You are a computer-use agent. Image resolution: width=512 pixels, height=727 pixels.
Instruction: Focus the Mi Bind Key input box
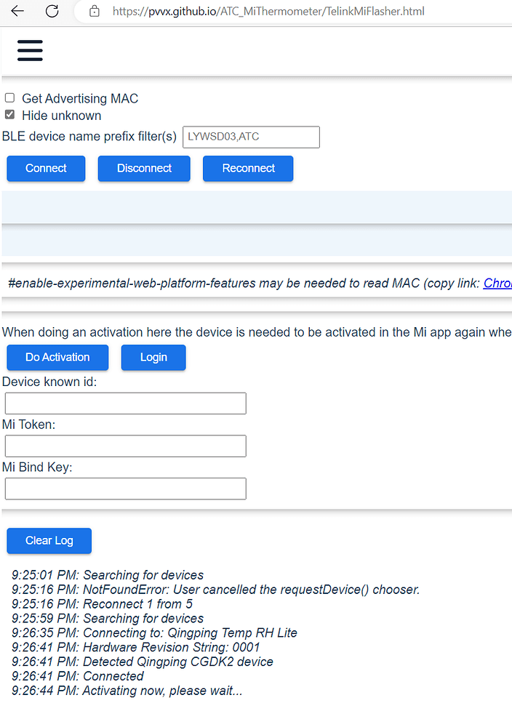pyautogui.click(x=126, y=489)
